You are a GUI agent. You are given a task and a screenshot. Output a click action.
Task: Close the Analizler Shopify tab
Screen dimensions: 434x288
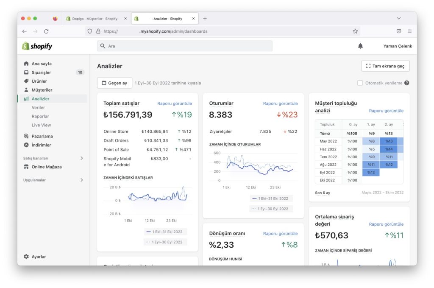tap(193, 19)
